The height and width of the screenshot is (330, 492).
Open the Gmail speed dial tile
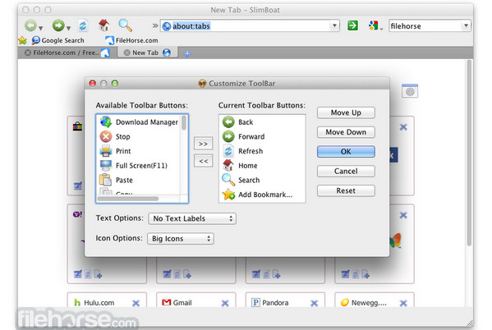point(177,303)
